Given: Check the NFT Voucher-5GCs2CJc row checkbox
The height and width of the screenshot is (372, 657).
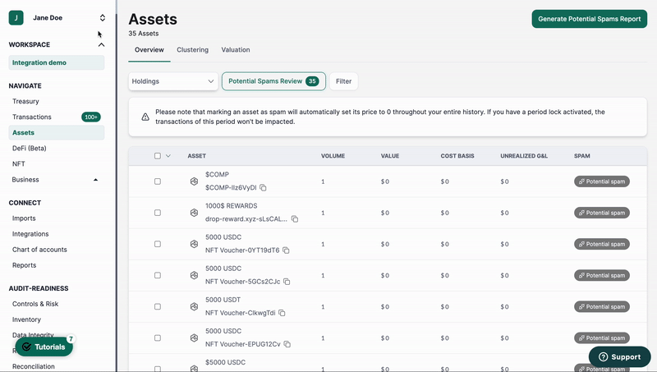Looking at the screenshot, I should point(158,275).
